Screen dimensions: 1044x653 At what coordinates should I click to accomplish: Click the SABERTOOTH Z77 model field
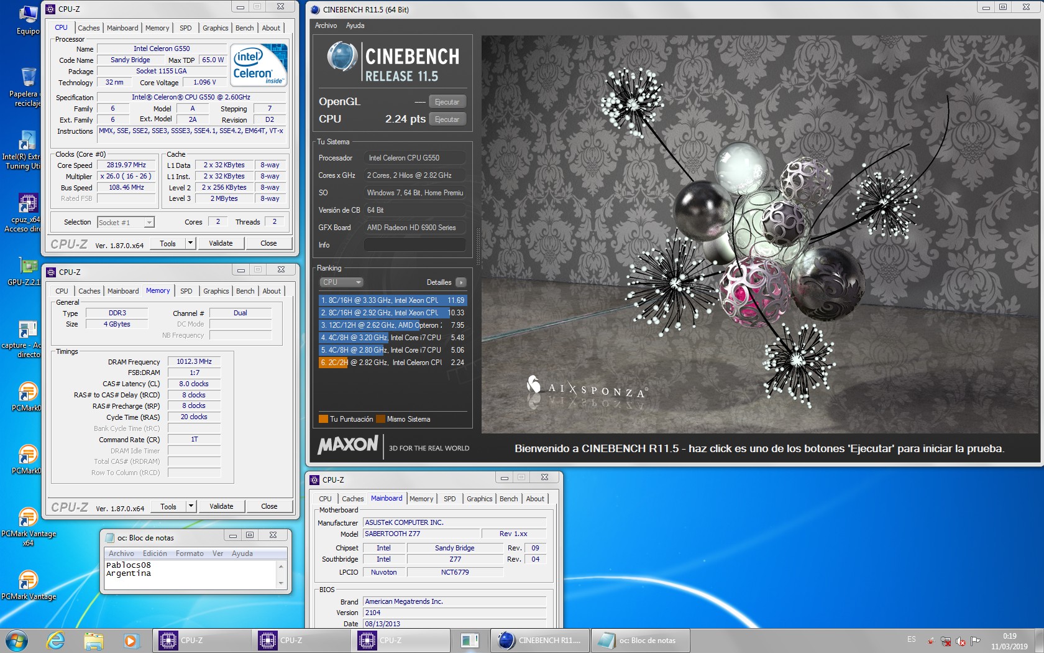tap(422, 534)
